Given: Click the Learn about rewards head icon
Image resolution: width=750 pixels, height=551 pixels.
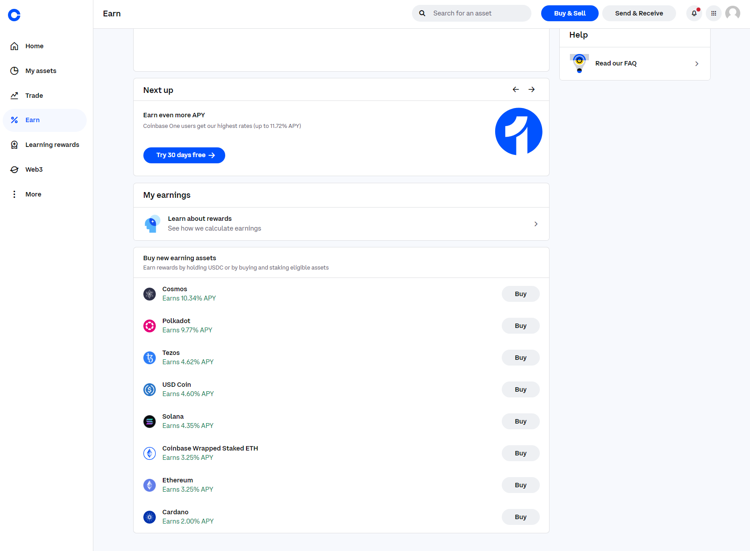Looking at the screenshot, I should 152,224.
